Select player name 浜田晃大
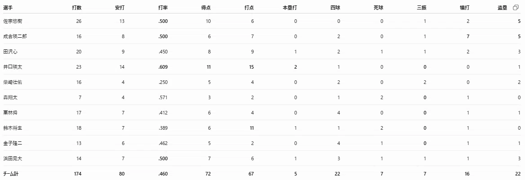525x180 pixels. coord(13,158)
